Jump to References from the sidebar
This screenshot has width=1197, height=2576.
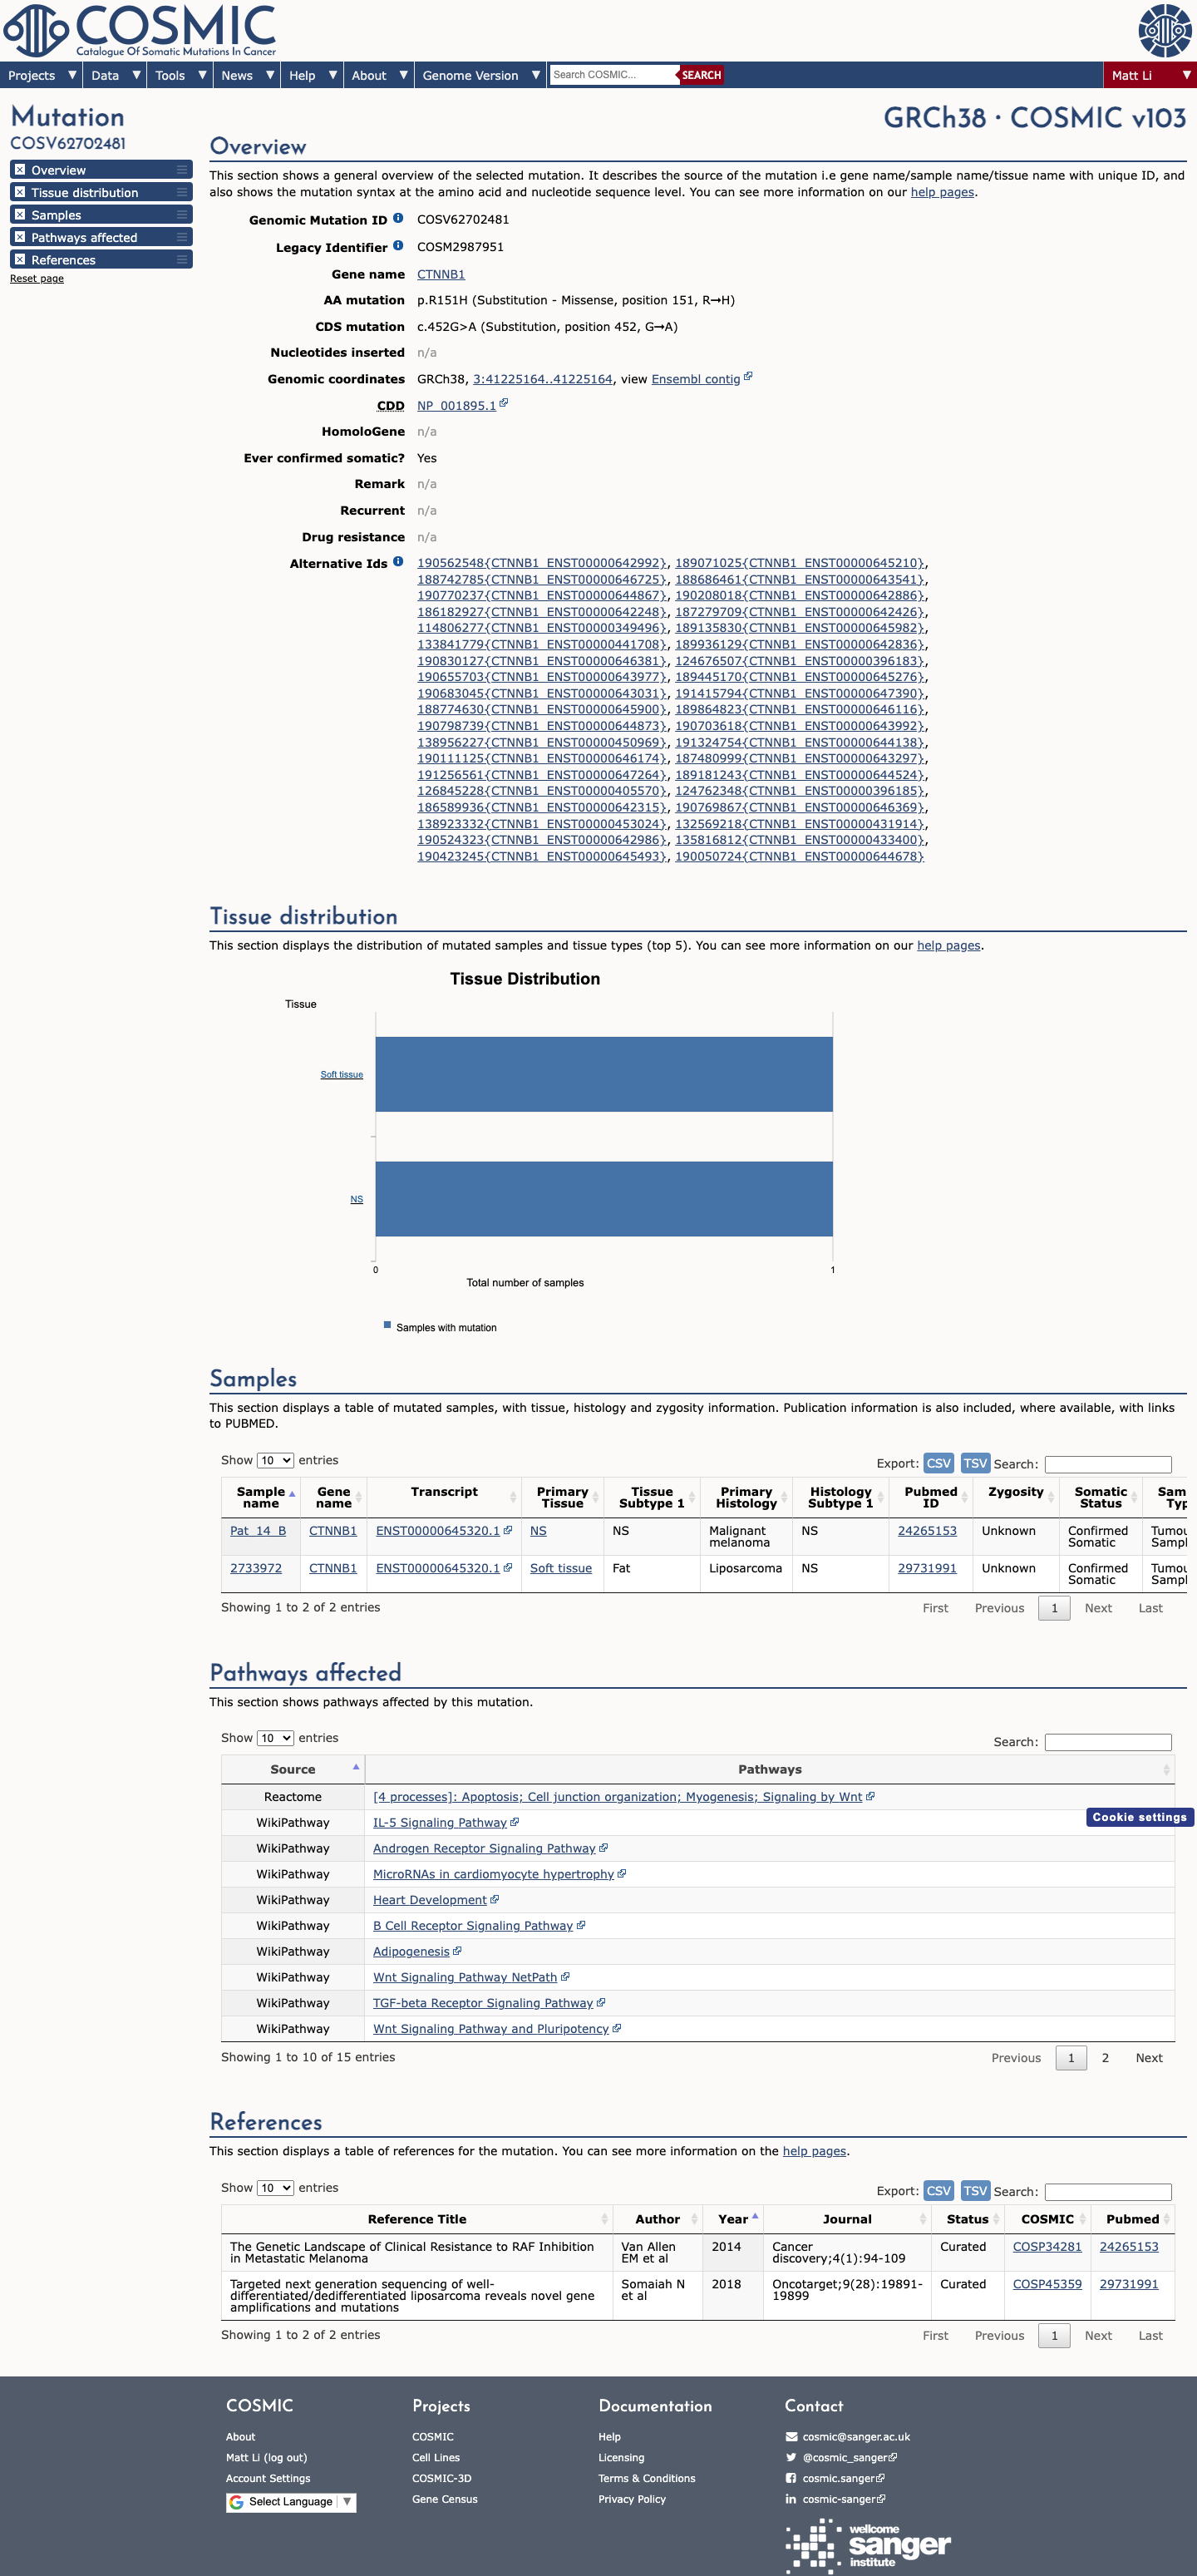click(x=63, y=260)
